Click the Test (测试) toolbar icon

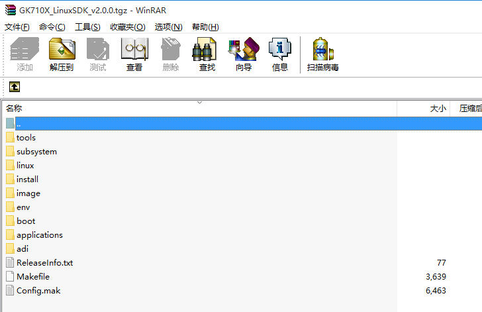tap(98, 48)
